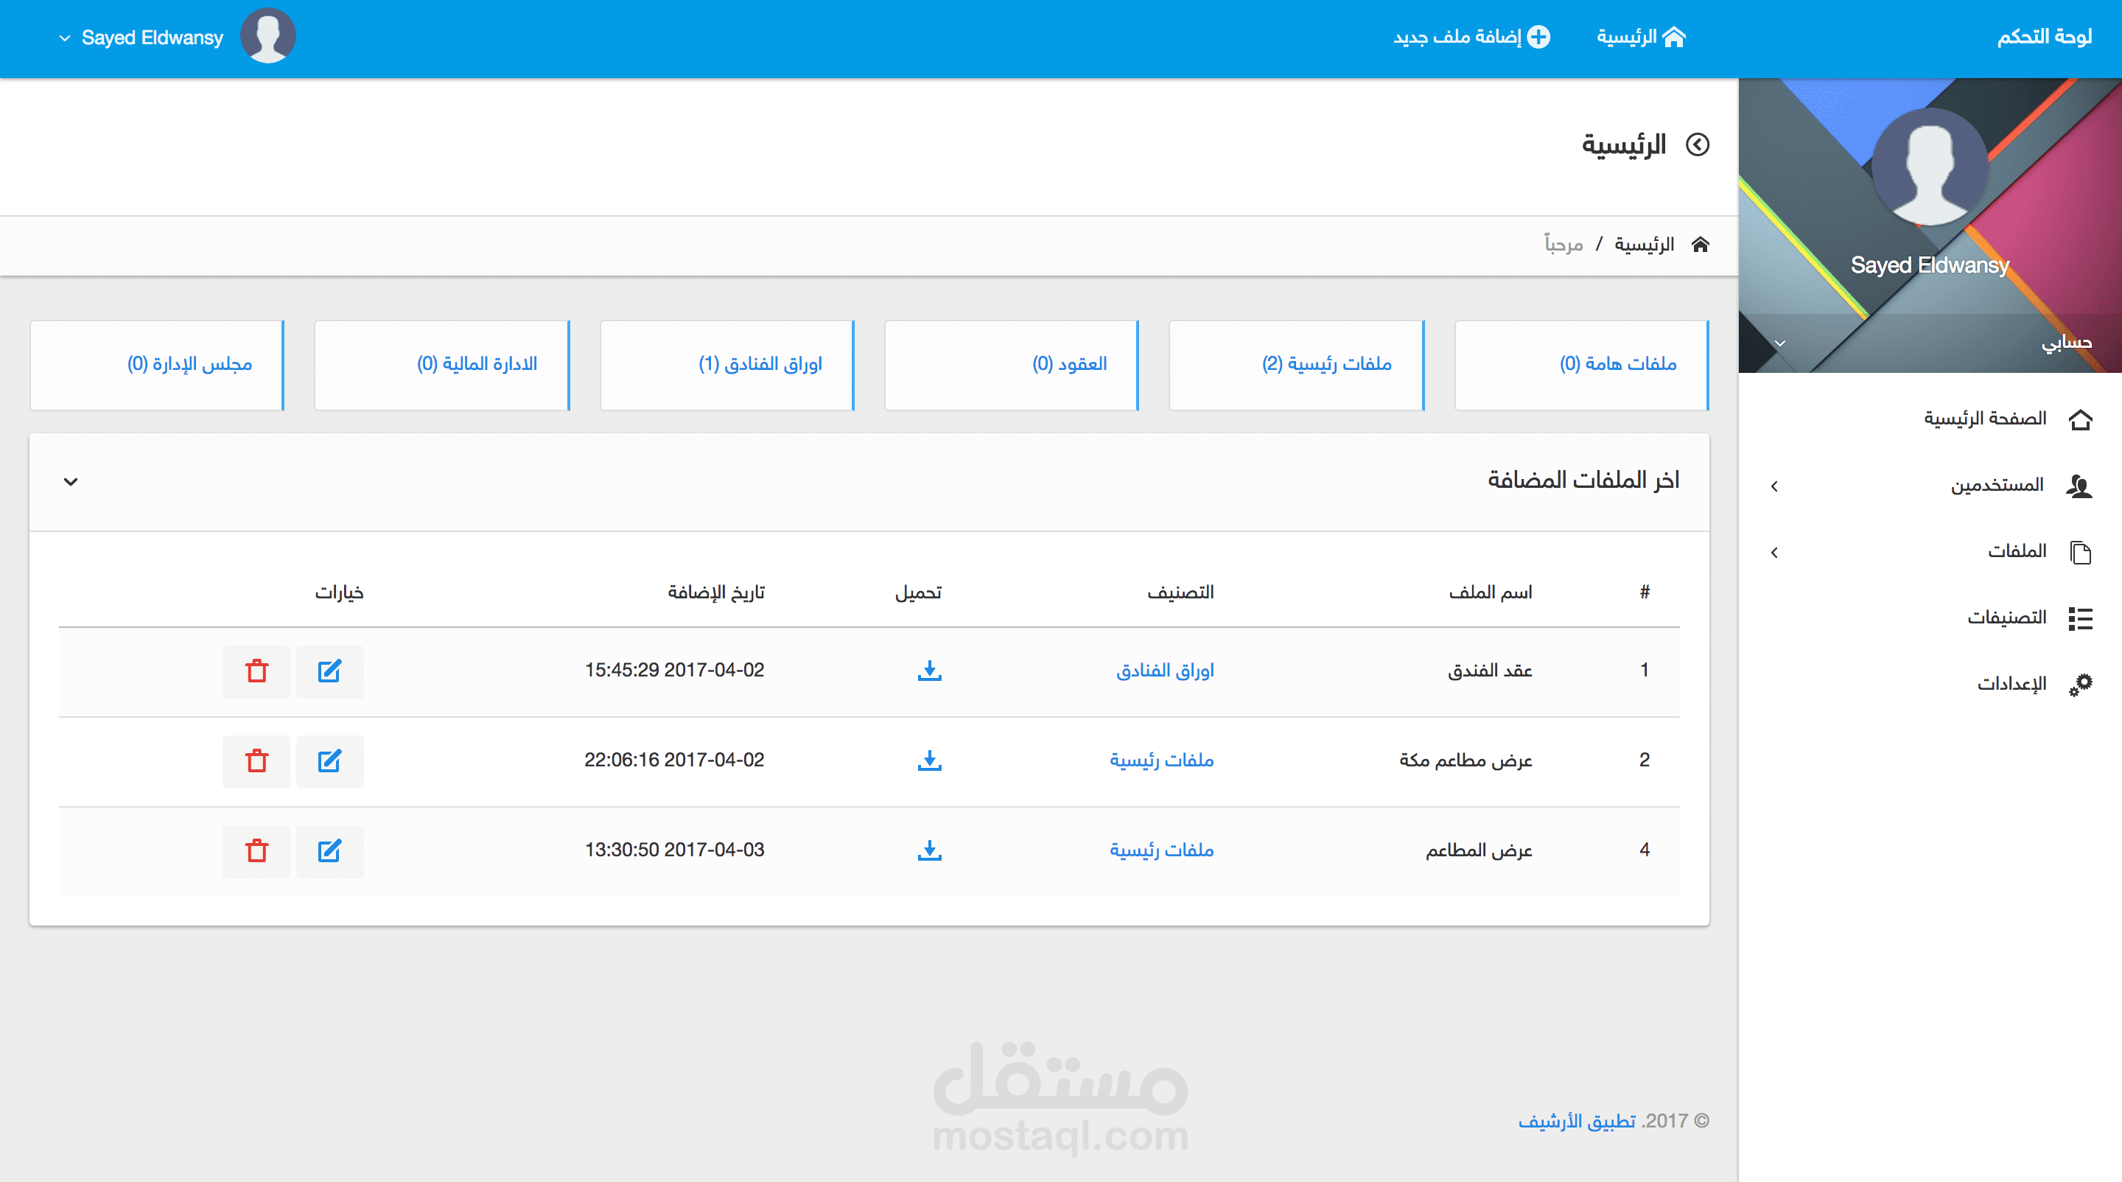Collapse the اخر الملفات المضافة panel

[71, 481]
